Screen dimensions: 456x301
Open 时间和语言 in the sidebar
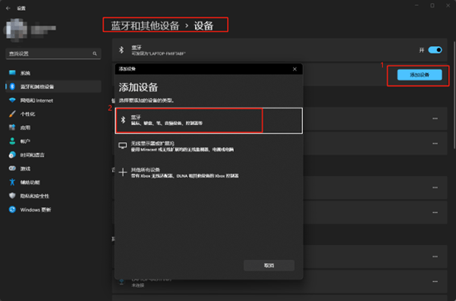(54, 155)
